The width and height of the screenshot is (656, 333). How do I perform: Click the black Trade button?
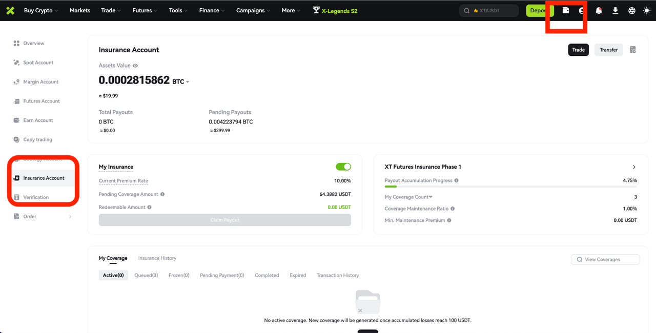coord(578,50)
